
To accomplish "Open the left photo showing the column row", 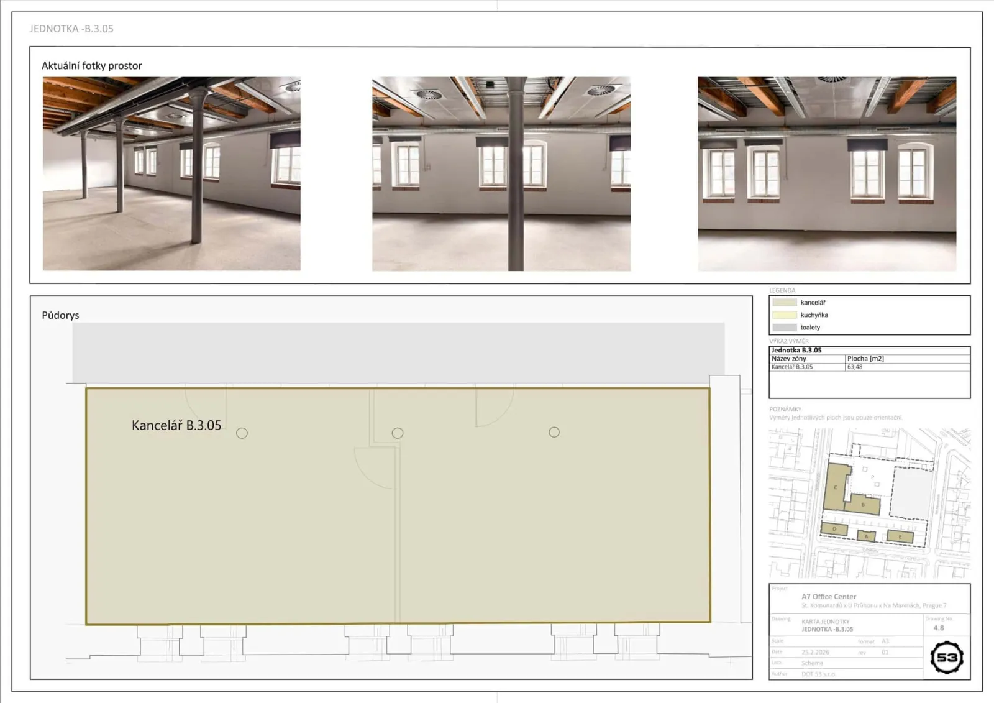I will tap(171, 173).
